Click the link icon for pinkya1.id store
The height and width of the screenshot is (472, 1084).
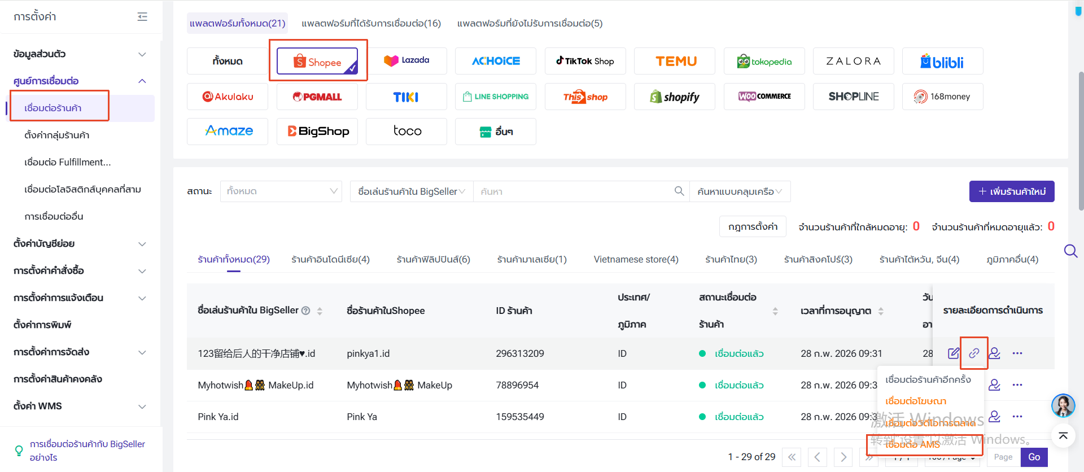click(x=974, y=353)
